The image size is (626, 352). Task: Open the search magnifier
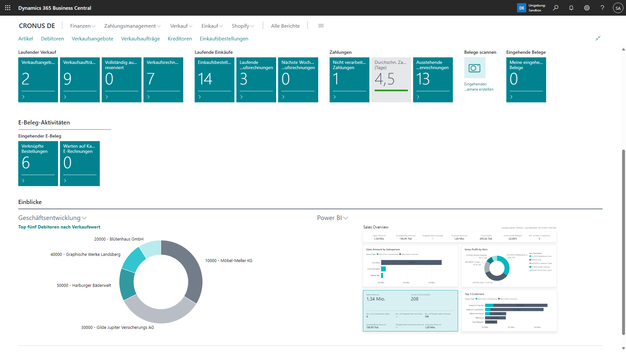pyautogui.click(x=556, y=8)
